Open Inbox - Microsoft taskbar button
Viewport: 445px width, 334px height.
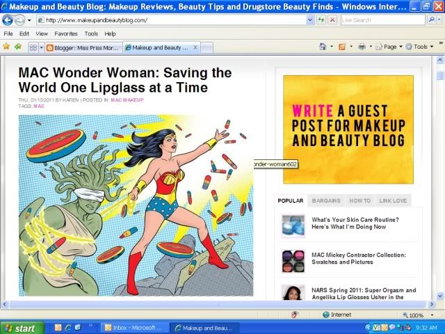pos(135,328)
